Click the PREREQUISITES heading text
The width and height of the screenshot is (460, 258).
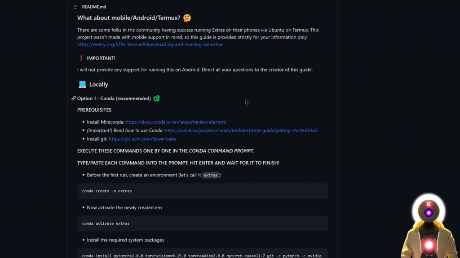94,110
